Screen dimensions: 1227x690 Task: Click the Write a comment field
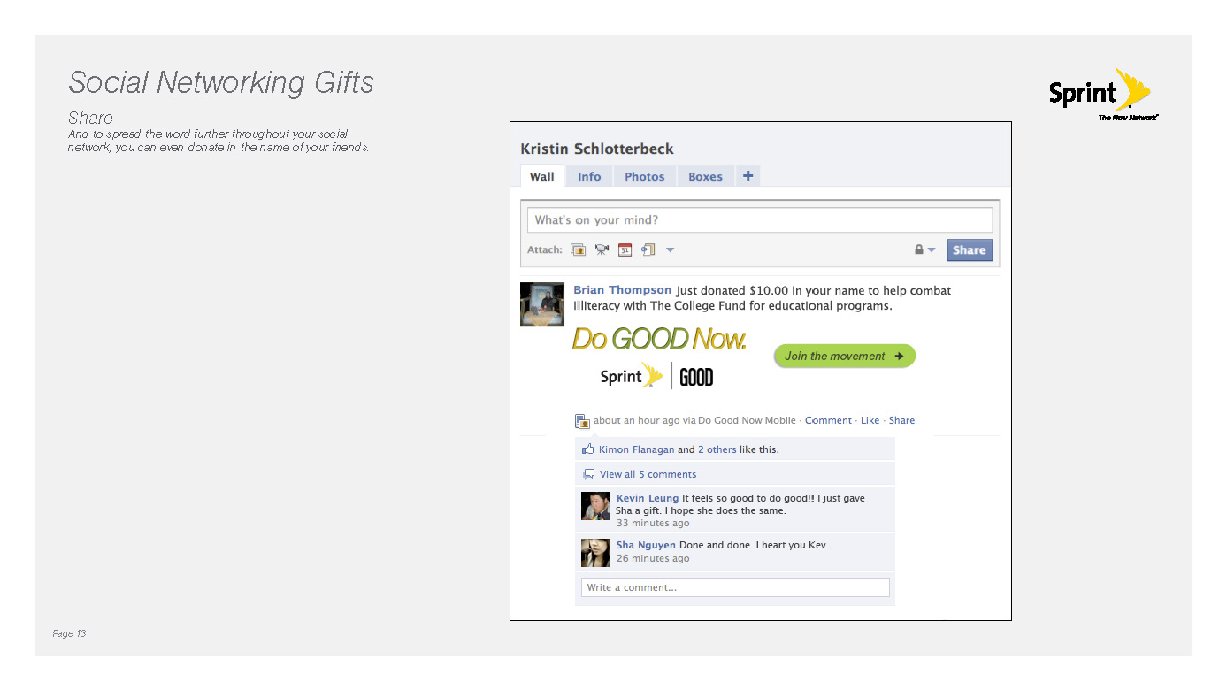735,587
